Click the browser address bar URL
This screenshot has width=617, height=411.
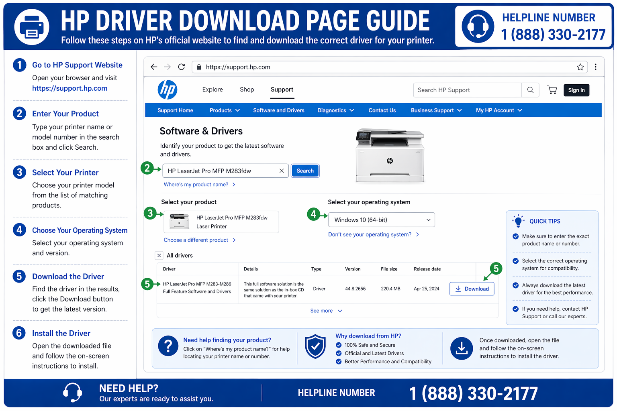coord(238,67)
